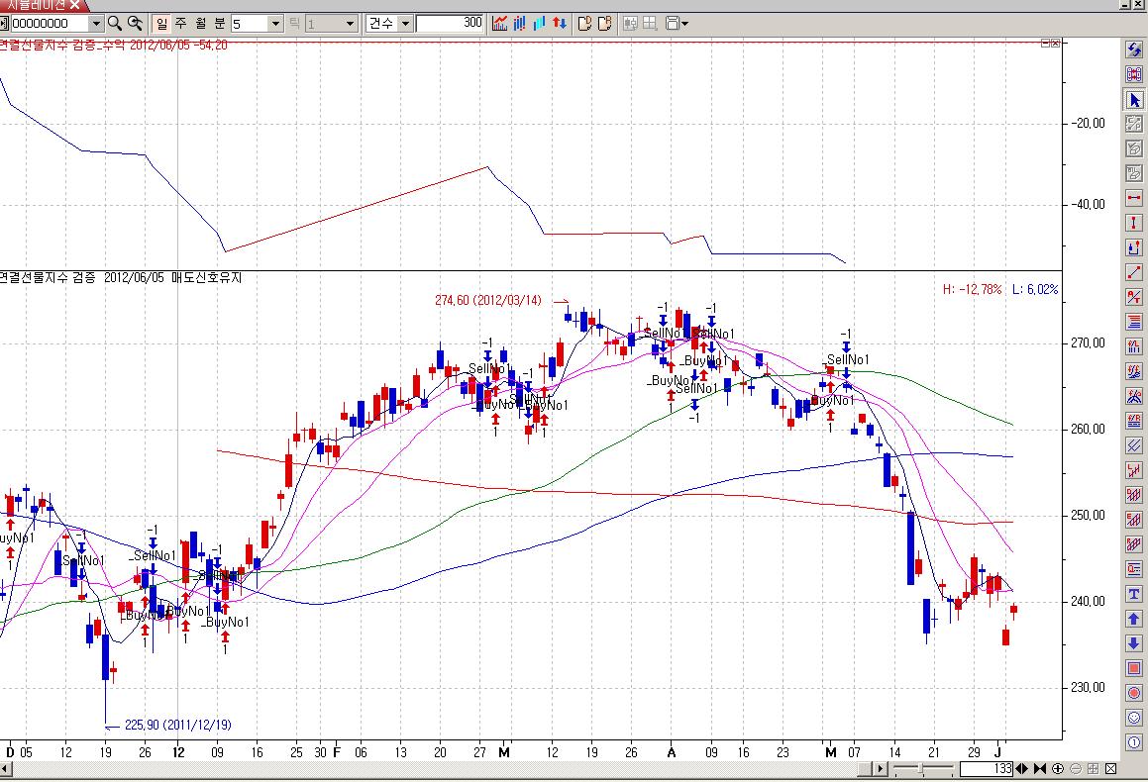Screen dimensions: 1148x782
Task: Click the count input field showing 300
Action: coord(451,24)
